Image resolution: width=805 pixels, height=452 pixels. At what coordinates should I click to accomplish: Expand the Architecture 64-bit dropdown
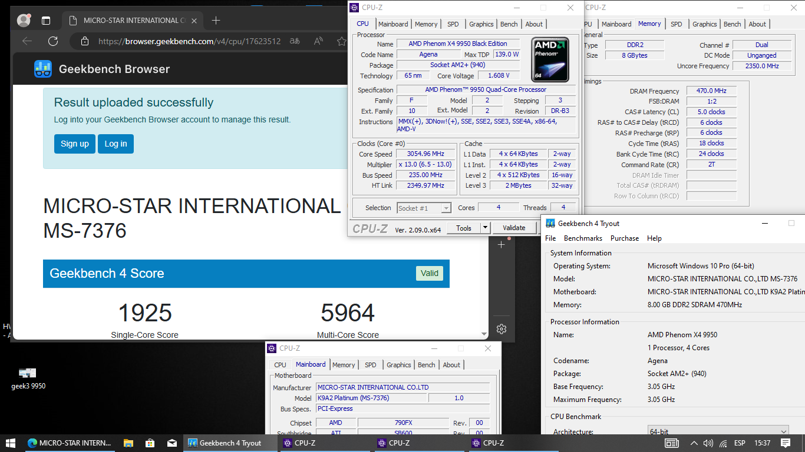[x=718, y=431]
